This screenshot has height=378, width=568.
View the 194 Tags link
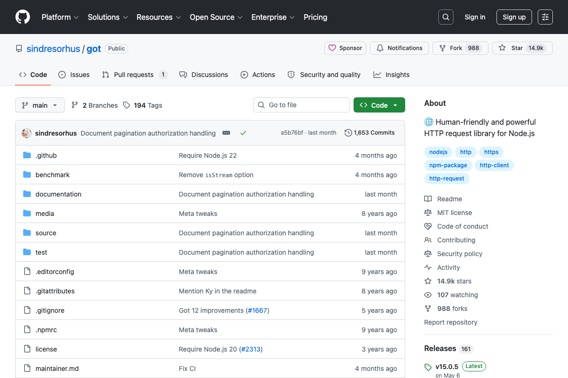142,105
